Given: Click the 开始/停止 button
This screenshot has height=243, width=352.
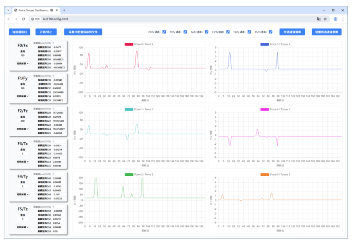Looking at the screenshot, I should tap(46, 32).
